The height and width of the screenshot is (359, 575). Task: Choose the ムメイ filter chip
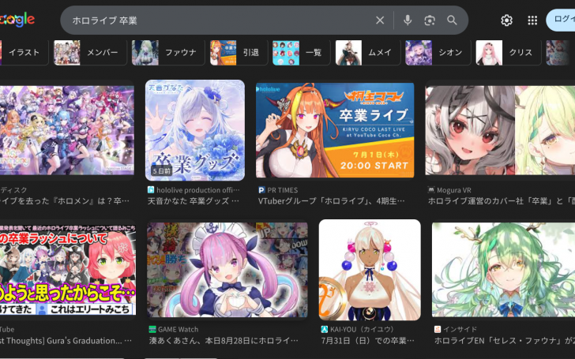click(366, 53)
